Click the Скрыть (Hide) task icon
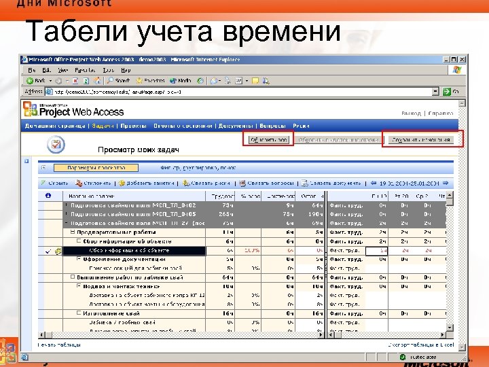 (x=43, y=183)
